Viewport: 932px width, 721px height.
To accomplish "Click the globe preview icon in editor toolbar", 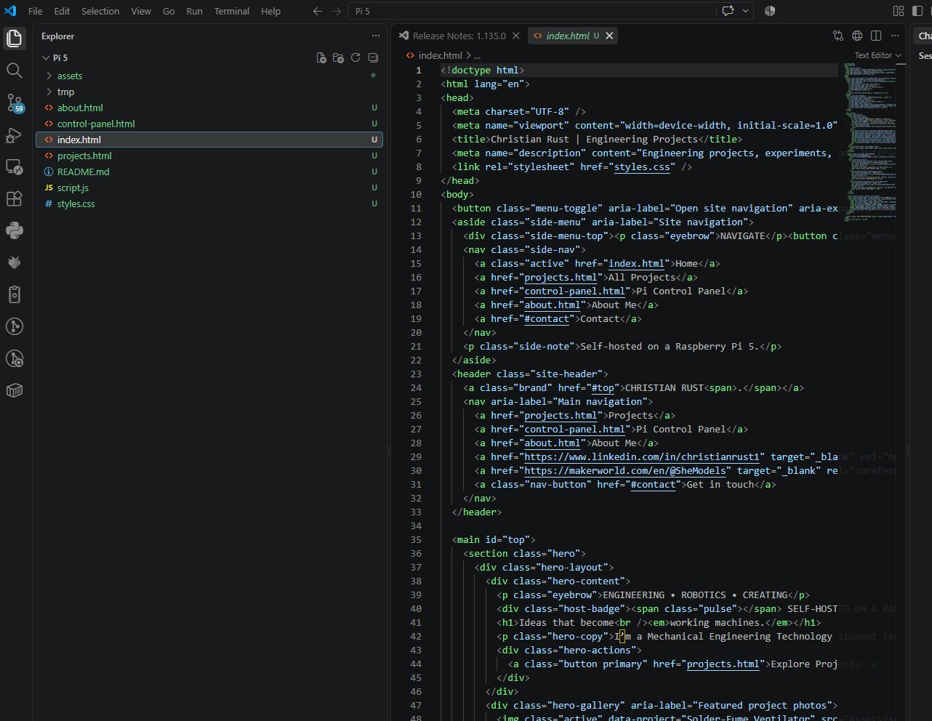I will point(857,36).
